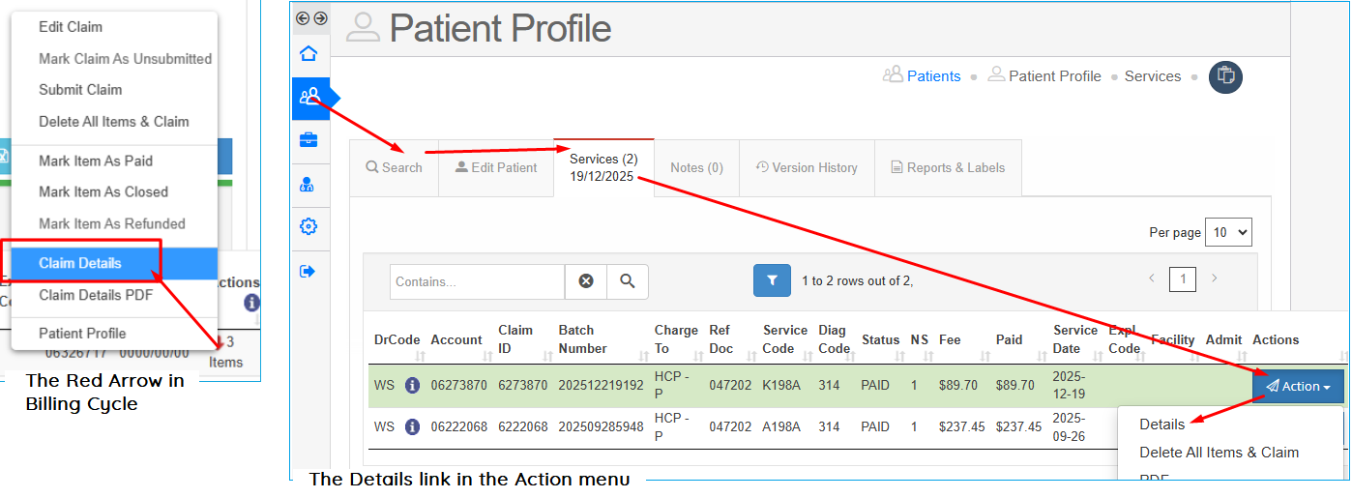Image resolution: width=1352 pixels, height=498 pixels.
Task: Click the Services breadcrumb
Action: (1153, 76)
